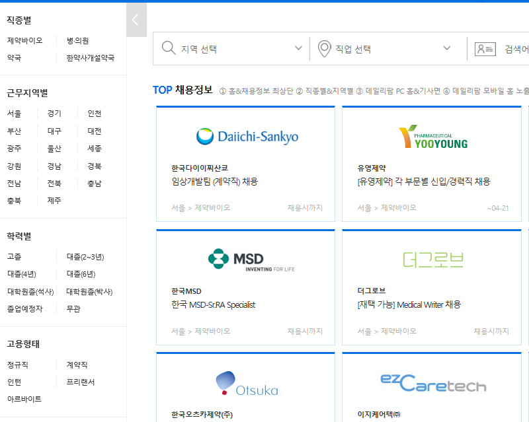The width and height of the screenshot is (529, 422).
Task: Filter by 프리랜서 employment type
Action: pyautogui.click(x=81, y=382)
